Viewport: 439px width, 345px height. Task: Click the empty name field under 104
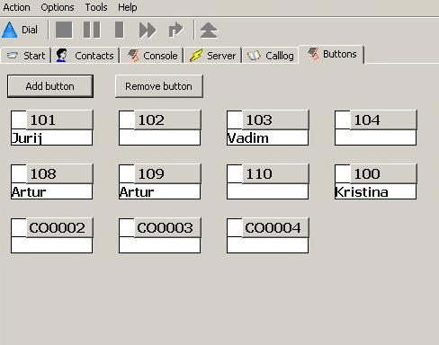pyautogui.click(x=375, y=137)
